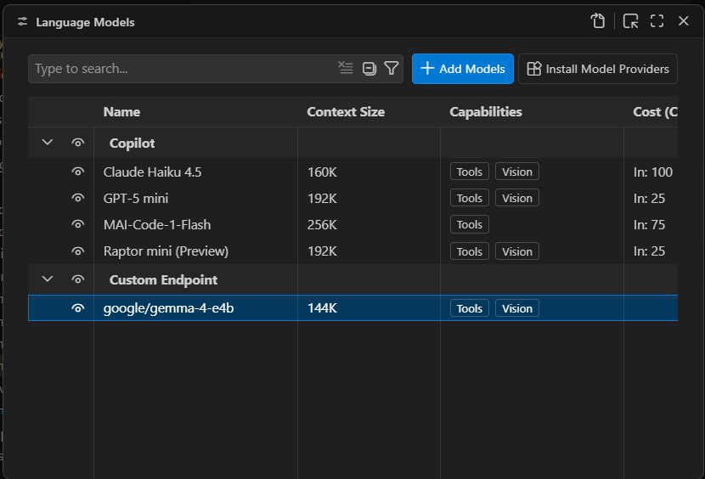
Task: Select the MAI-Code-1-Flash model name
Action: pyautogui.click(x=157, y=224)
